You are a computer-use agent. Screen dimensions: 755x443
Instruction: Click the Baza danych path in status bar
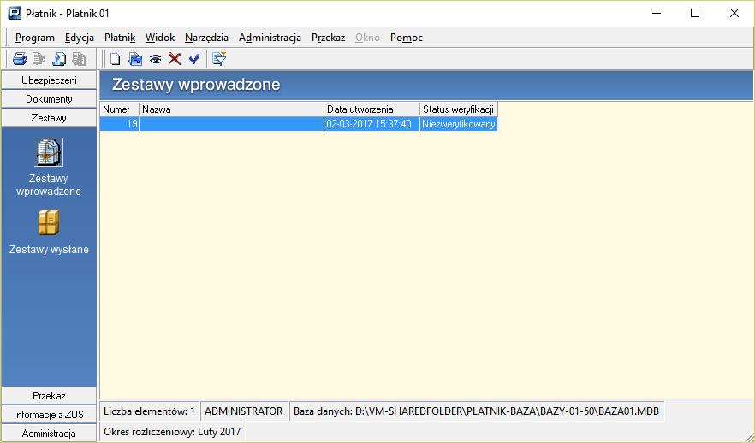476,411
